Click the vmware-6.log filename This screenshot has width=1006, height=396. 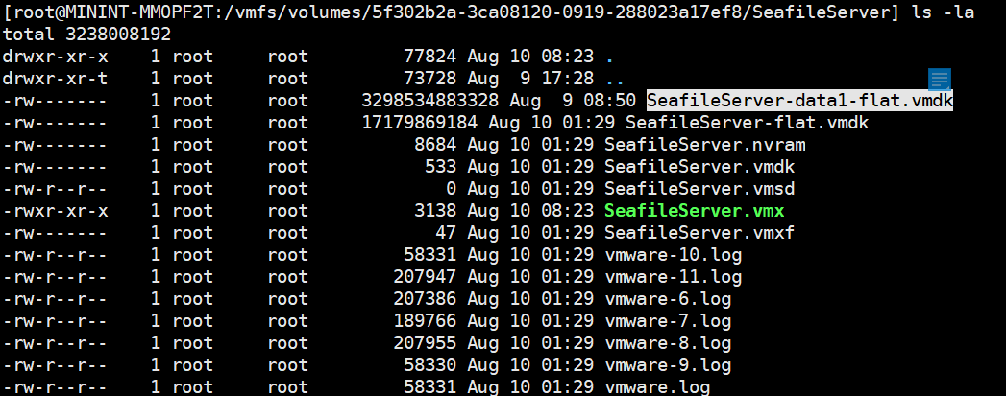click(x=668, y=299)
